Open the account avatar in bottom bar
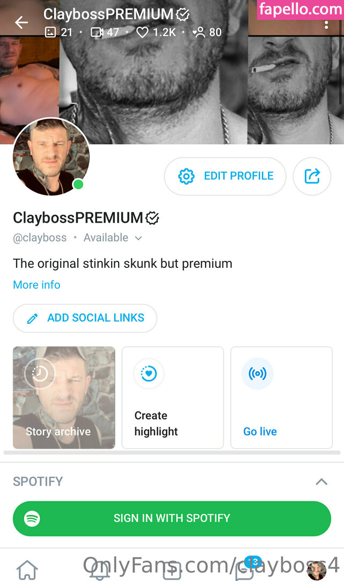344x581 pixels. 317,570
